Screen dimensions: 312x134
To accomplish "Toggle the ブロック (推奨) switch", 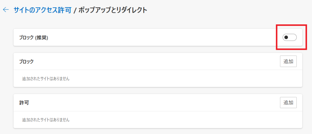I will (x=289, y=38).
